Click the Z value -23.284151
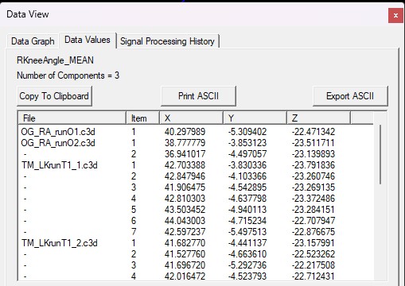Viewport: 405px width, 286px height. coord(313,210)
